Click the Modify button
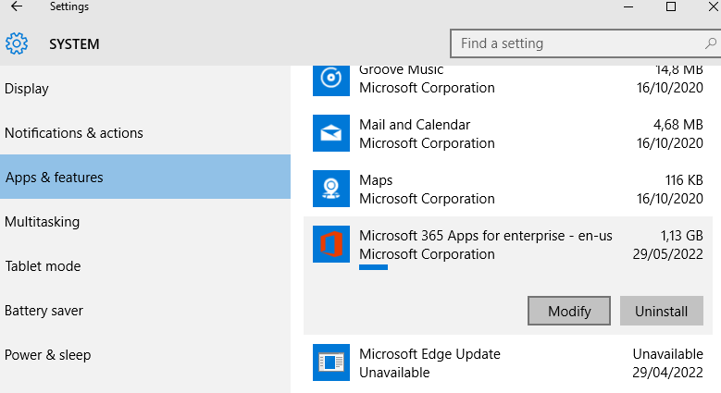 coord(569,311)
